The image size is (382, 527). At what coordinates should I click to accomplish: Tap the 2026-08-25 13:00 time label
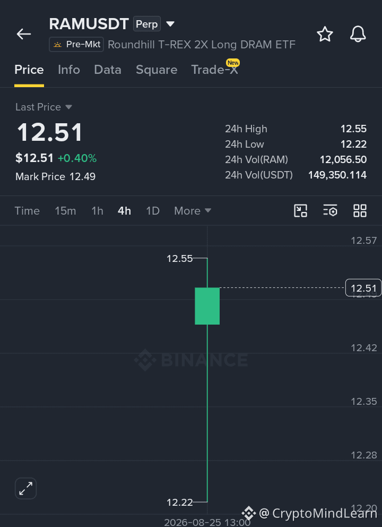pos(207,522)
